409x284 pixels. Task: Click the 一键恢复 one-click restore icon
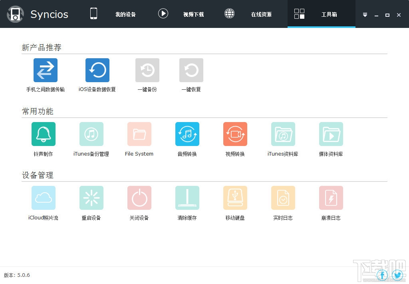[x=191, y=70]
